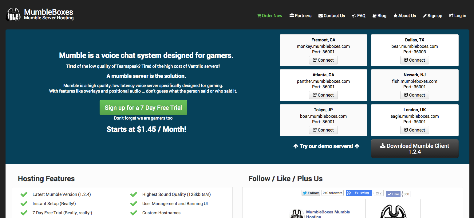Viewport: 474px width, 218px height.
Task: Click the Facebook Like button
Action: point(393,194)
